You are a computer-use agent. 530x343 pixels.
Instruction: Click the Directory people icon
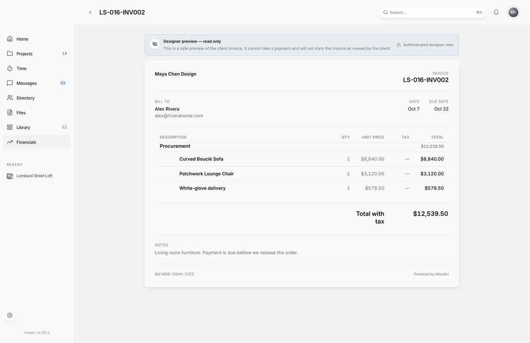click(x=10, y=98)
